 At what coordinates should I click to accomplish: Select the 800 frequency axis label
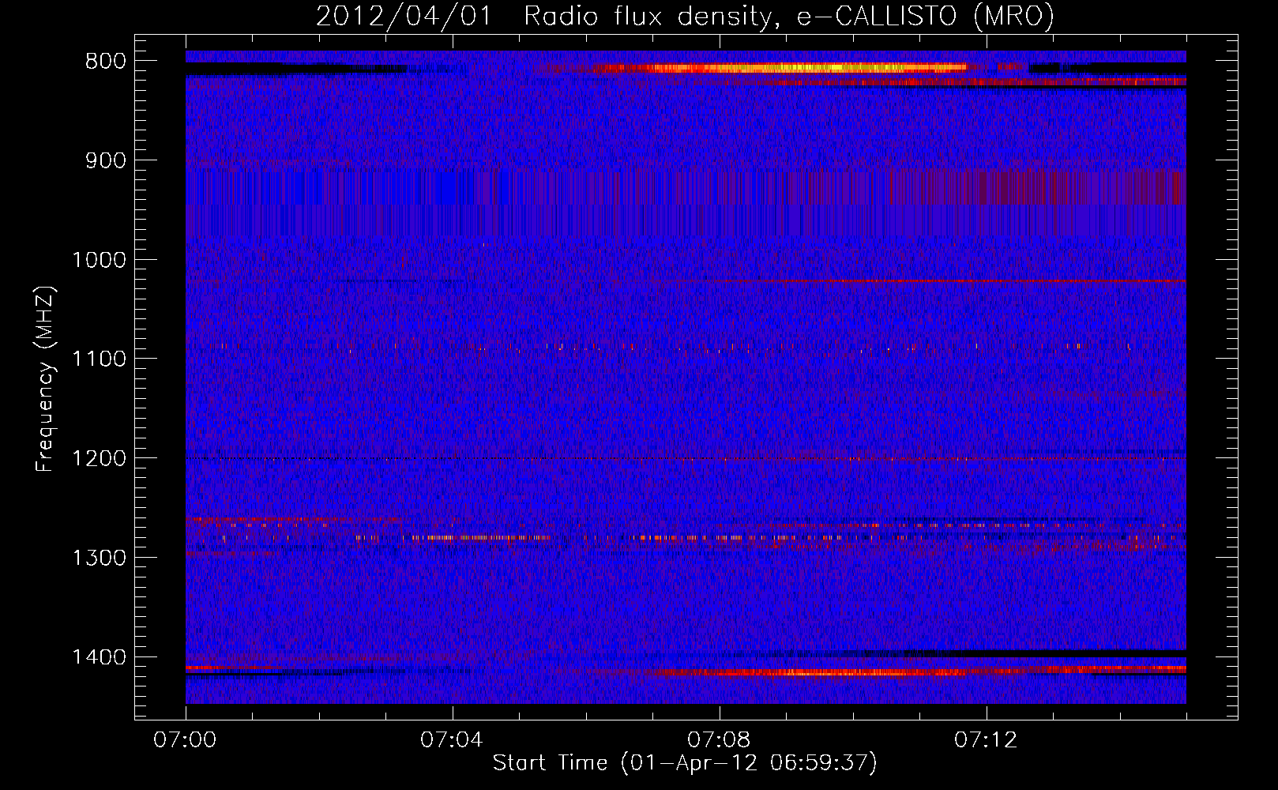pos(106,62)
